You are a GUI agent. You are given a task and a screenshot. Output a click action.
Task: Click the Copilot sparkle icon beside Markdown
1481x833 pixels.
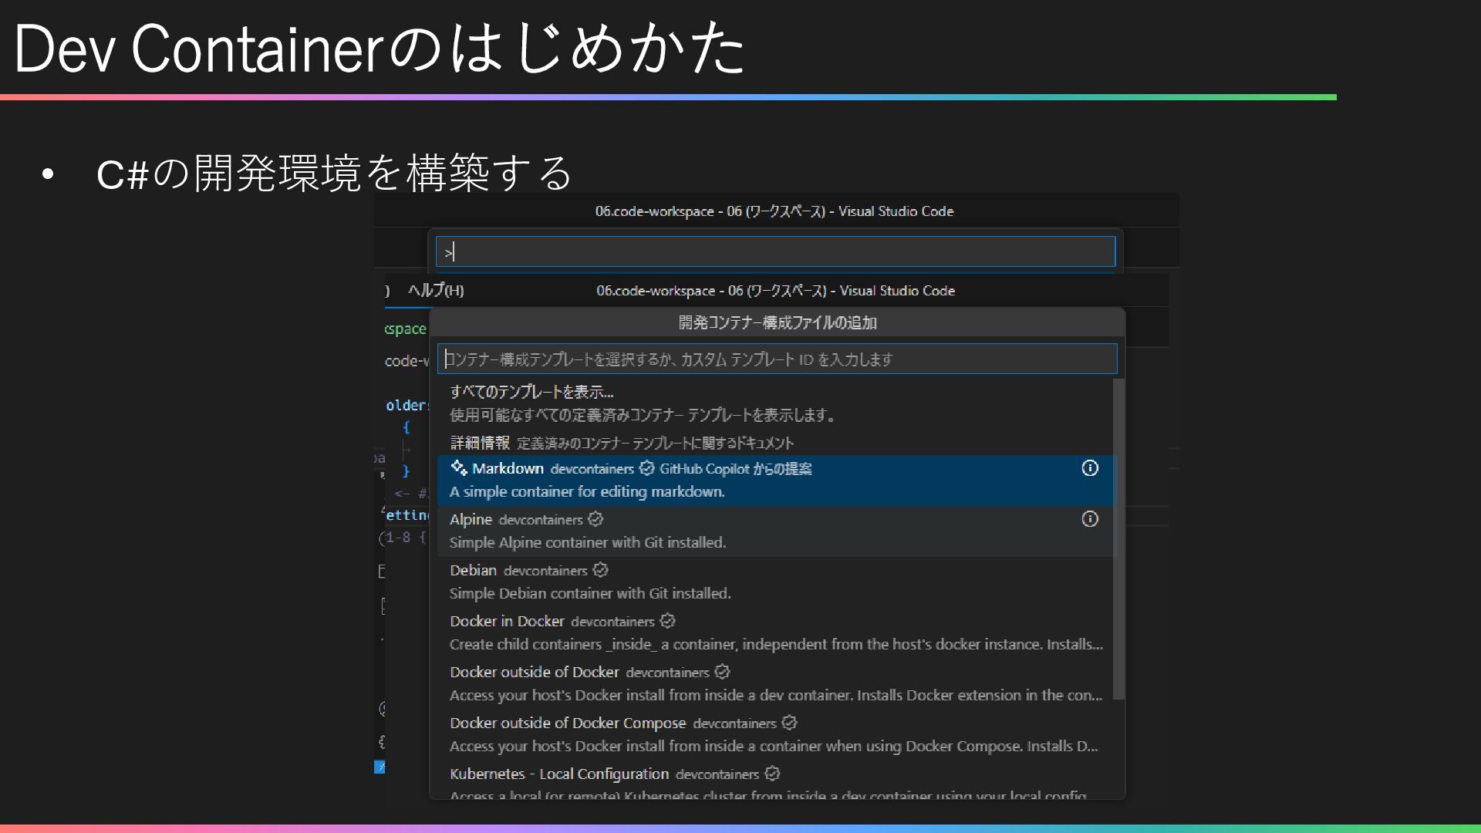(x=459, y=468)
